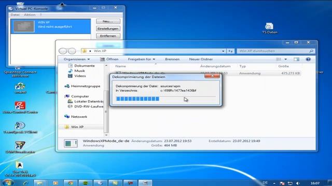
Task: Open Explorer help question mark icon
Action: [x=308, y=59]
